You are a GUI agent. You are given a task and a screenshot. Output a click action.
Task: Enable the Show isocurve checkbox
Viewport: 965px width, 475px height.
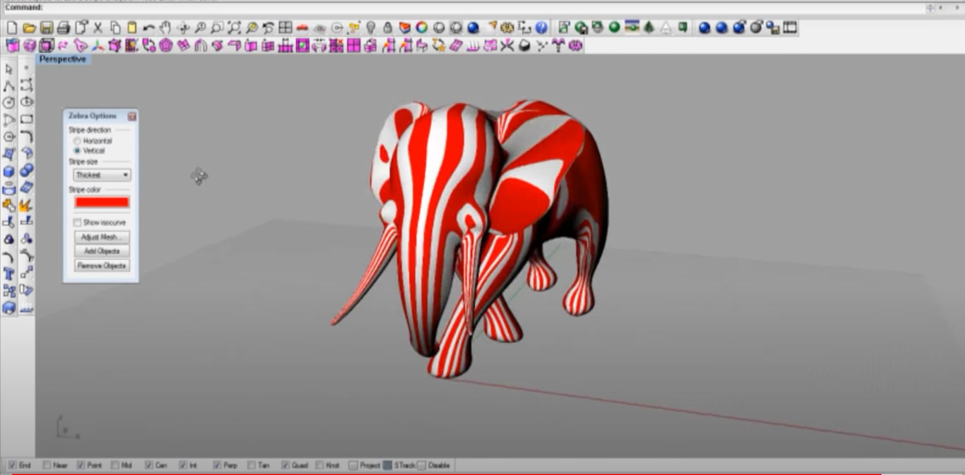pyautogui.click(x=77, y=223)
